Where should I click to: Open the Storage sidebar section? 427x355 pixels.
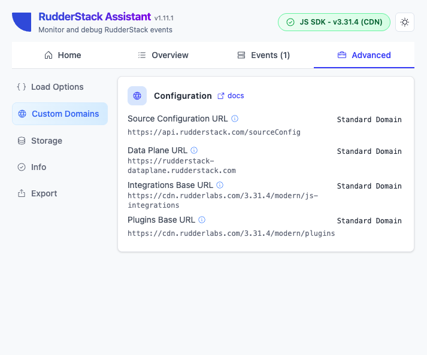(60, 141)
